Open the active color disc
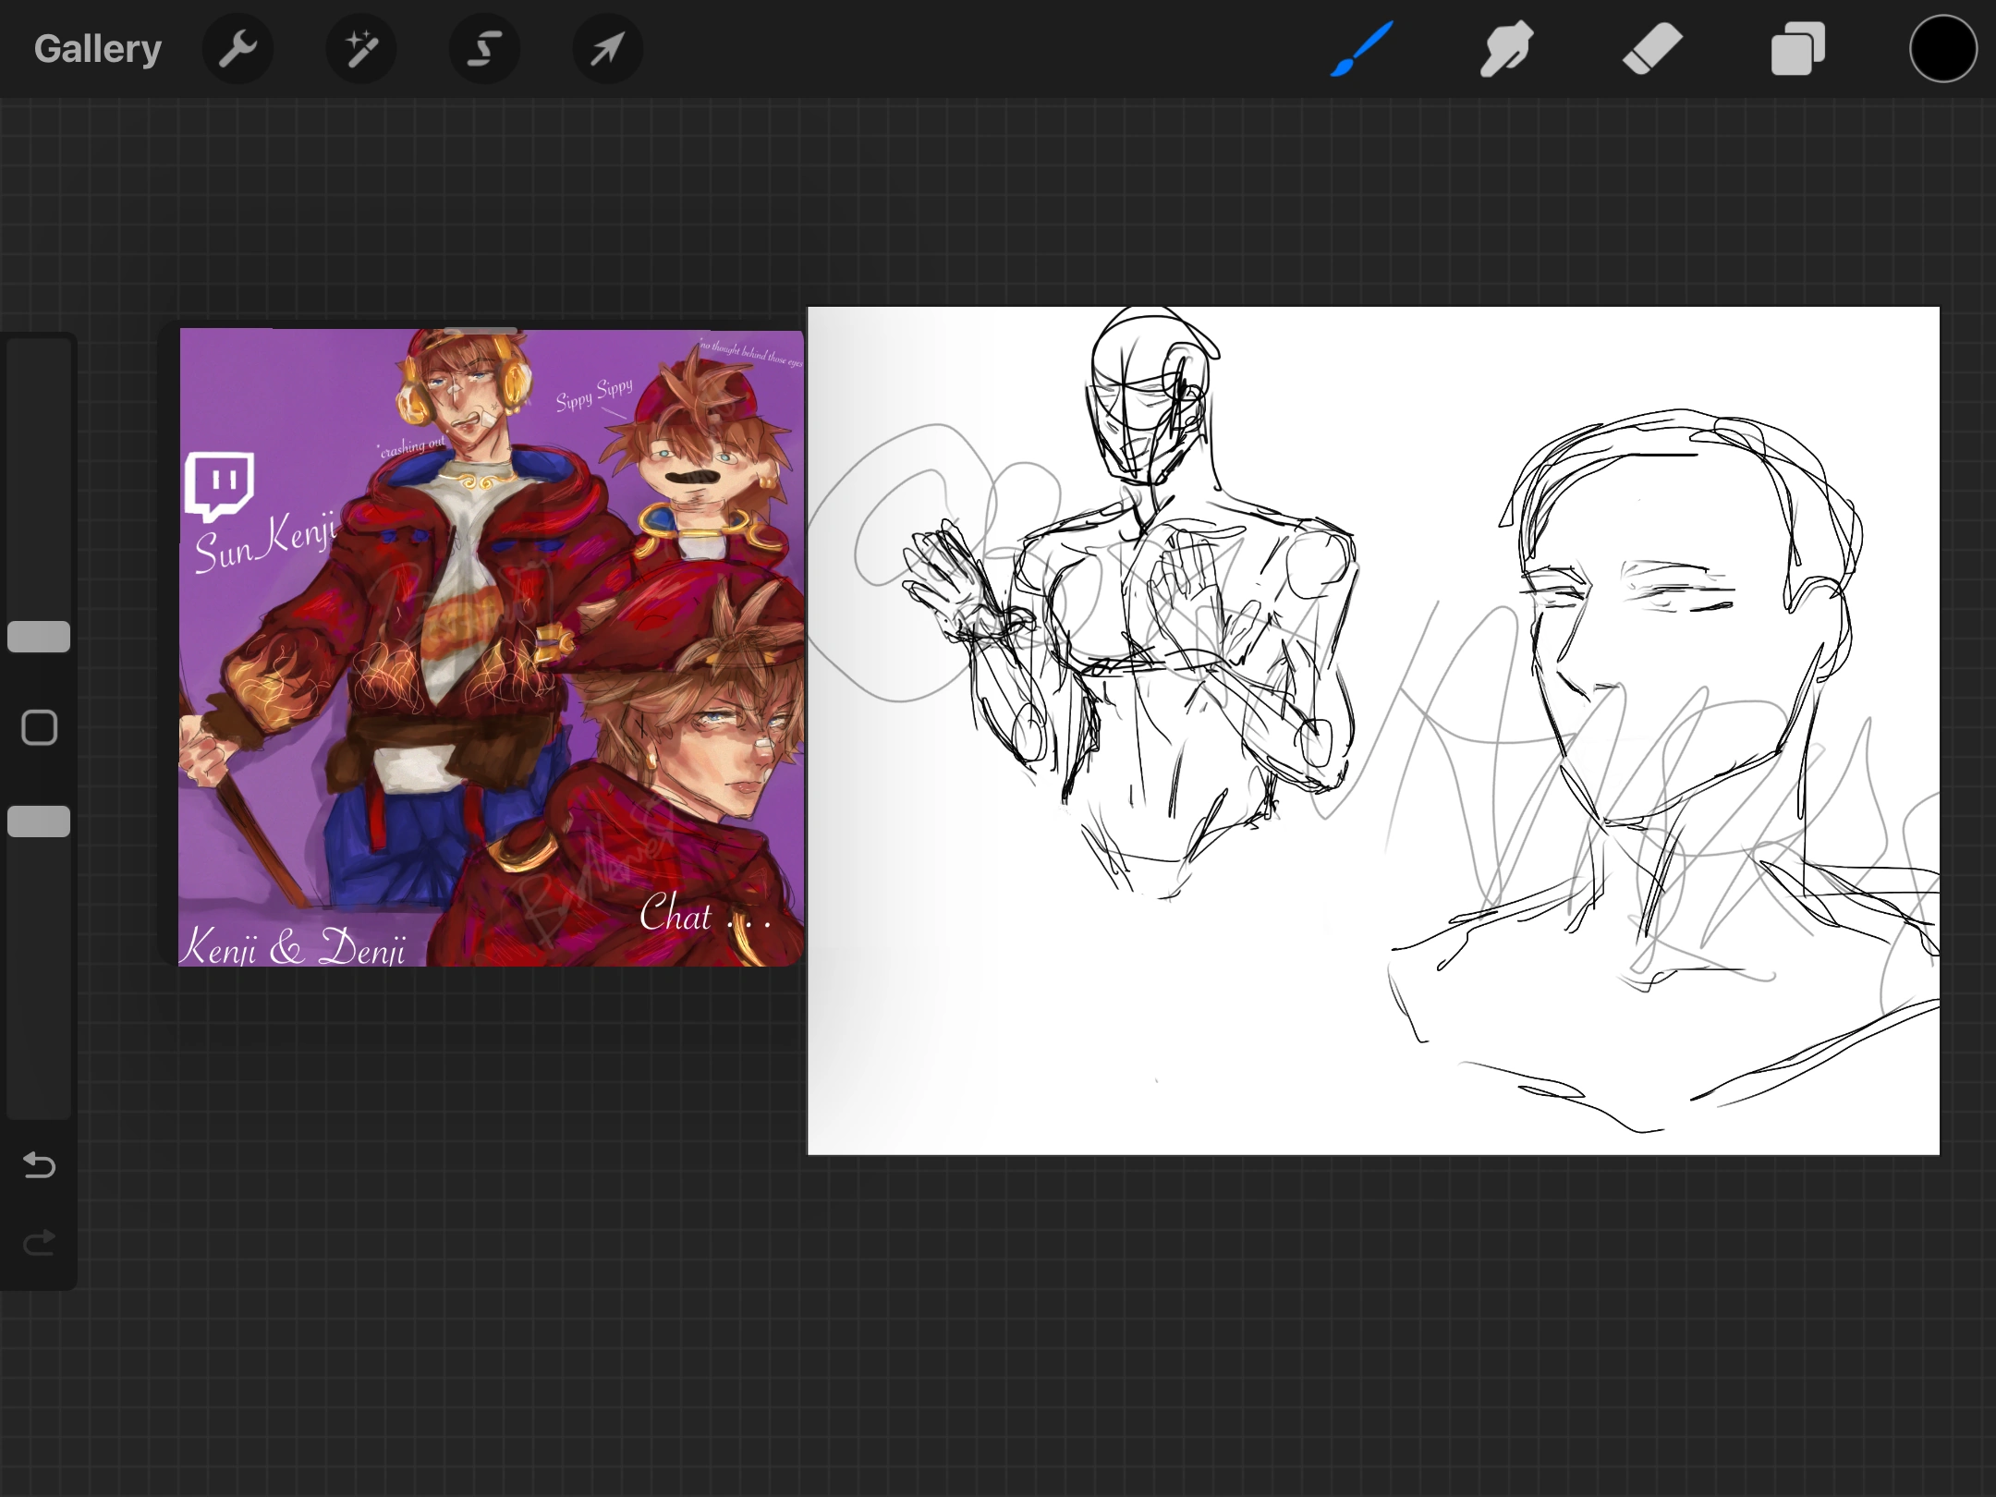Image resolution: width=1996 pixels, height=1497 pixels. 1941,48
